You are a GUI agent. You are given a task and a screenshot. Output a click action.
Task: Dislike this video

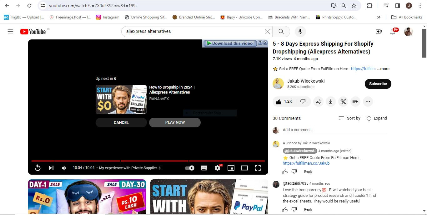pyautogui.click(x=303, y=101)
